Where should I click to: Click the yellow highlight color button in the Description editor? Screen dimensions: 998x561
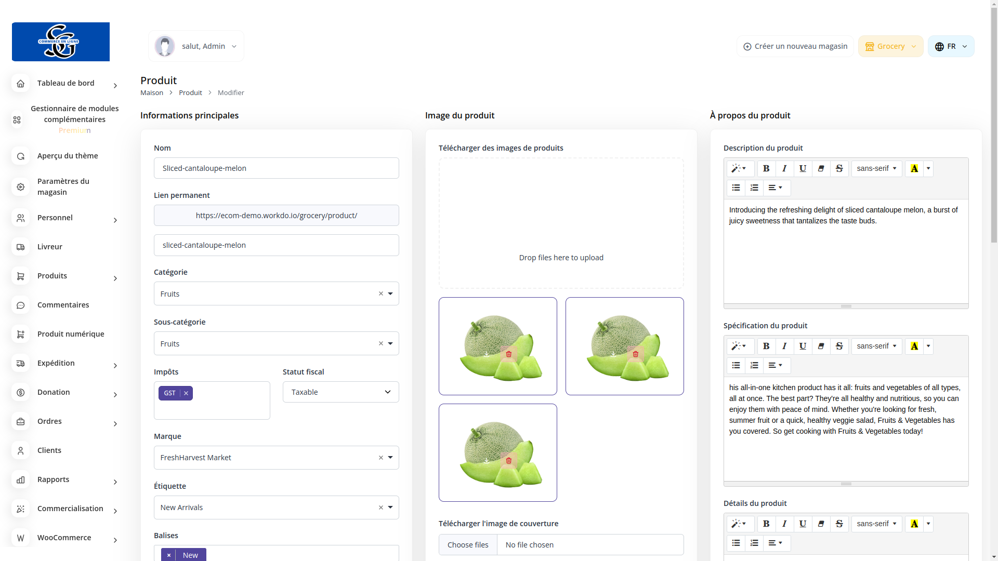tap(914, 169)
